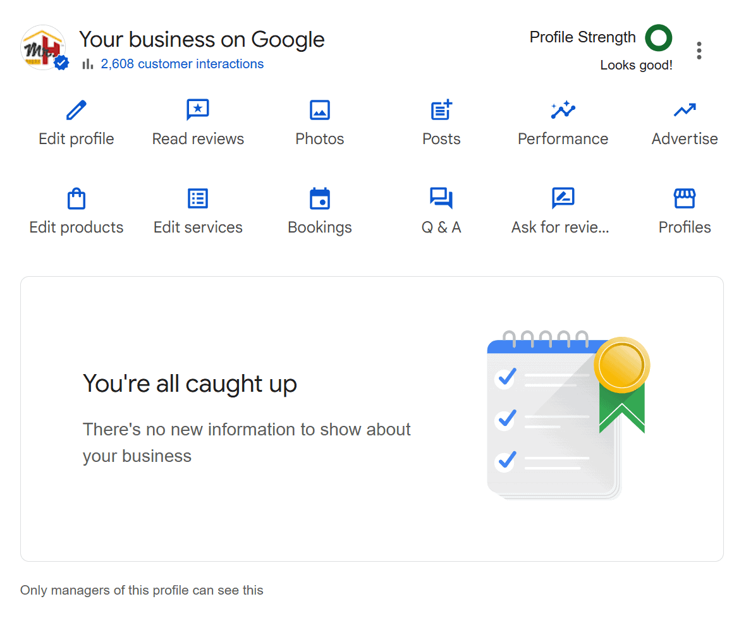Open the Profiles storefront icon
Viewport: 746px width, 618px height.
tap(685, 198)
